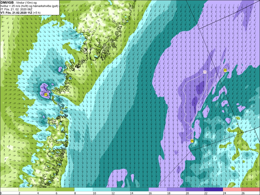Viewport: 260px width, 195px height.
Task: Click the yellow 31 gust marker
Action: [x=46, y=94]
